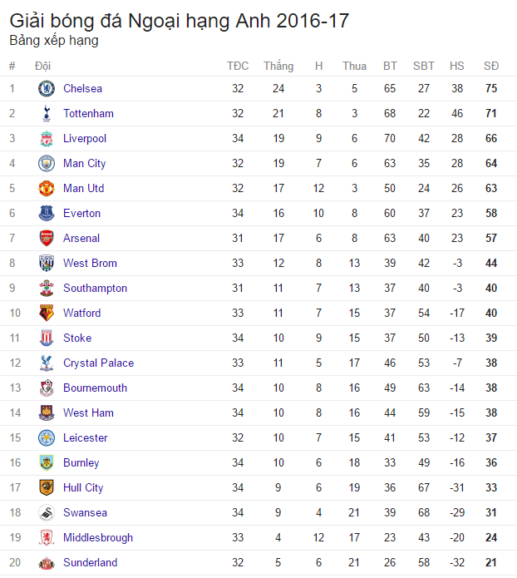Open the Southampton team link
517x578 pixels.
[95, 289]
